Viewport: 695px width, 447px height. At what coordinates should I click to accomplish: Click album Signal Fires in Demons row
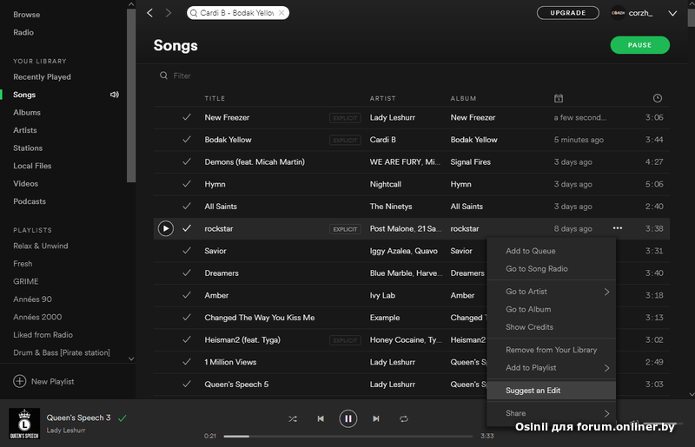tap(470, 161)
